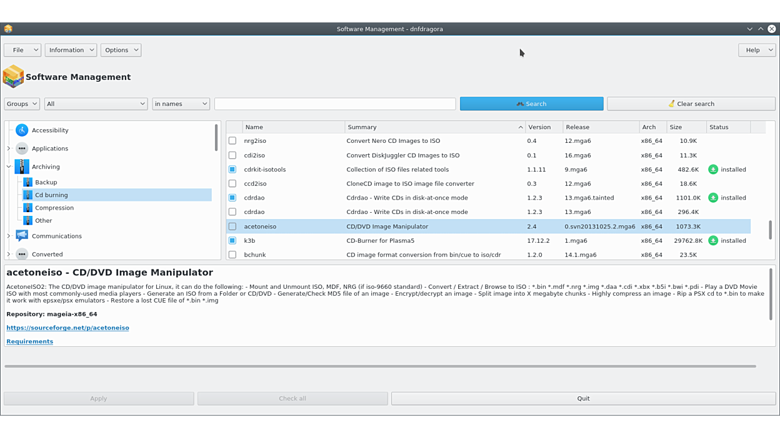The width and height of the screenshot is (780, 438).
Task: Tick the nrg2iso package checkbox
Action: 232,141
